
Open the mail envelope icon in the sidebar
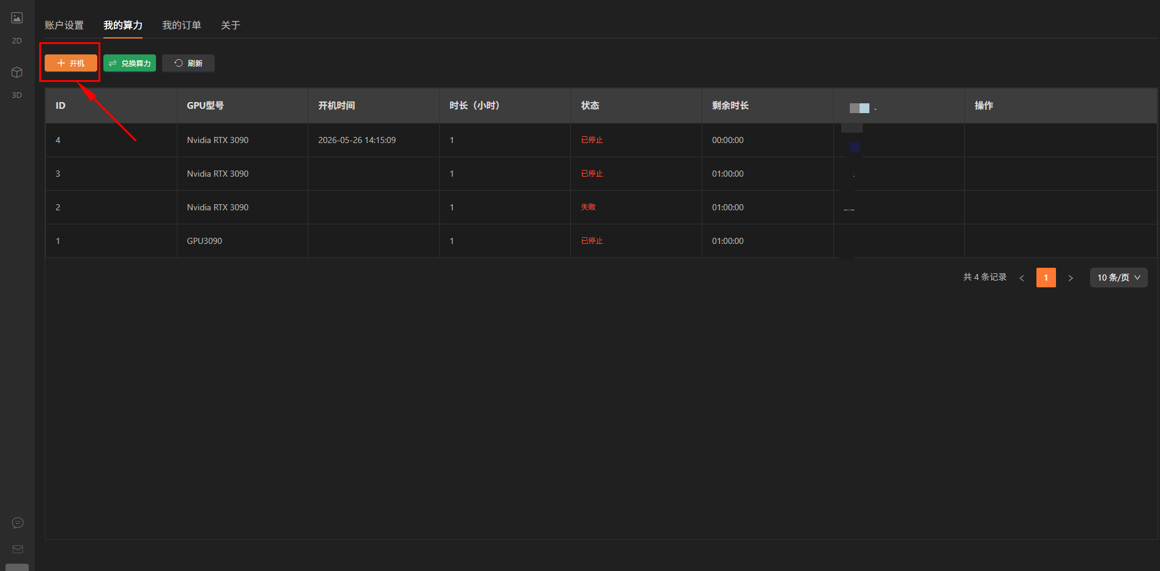click(x=18, y=549)
